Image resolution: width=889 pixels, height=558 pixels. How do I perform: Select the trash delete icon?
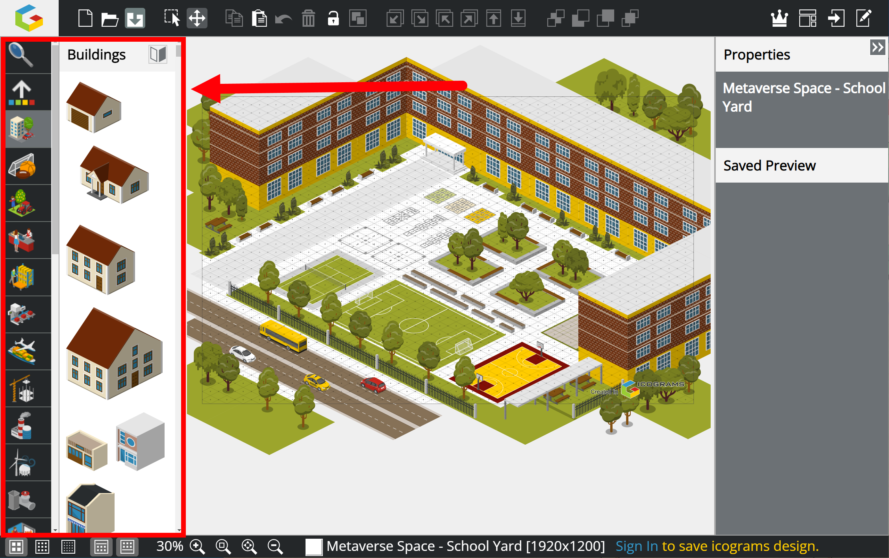(x=308, y=18)
